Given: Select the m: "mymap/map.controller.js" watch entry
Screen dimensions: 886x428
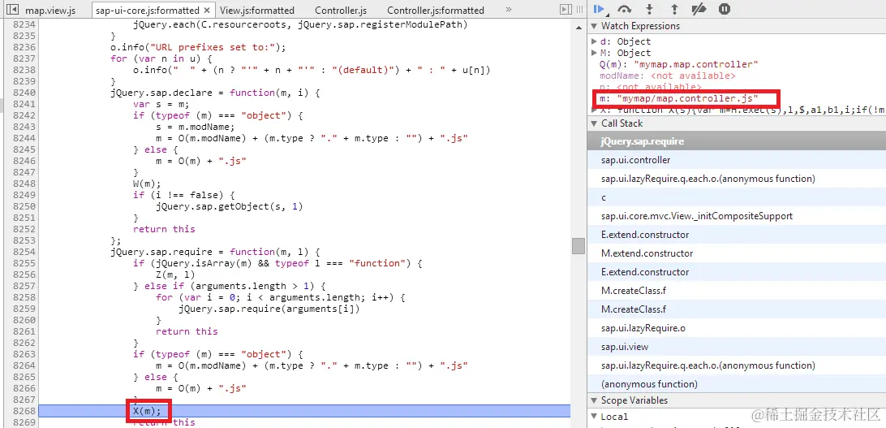Looking at the screenshot, I should [x=678, y=98].
